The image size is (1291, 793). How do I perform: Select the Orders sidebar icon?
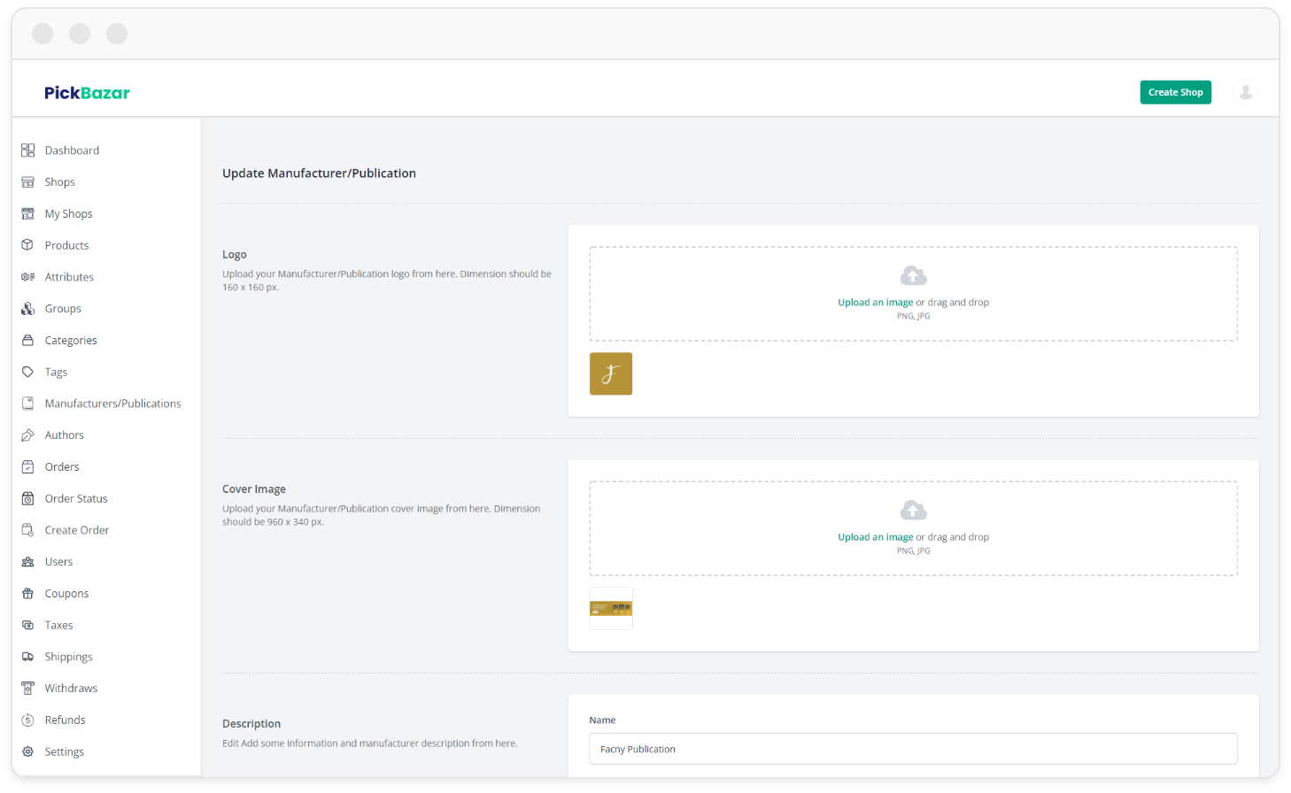click(x=27, y=466)
